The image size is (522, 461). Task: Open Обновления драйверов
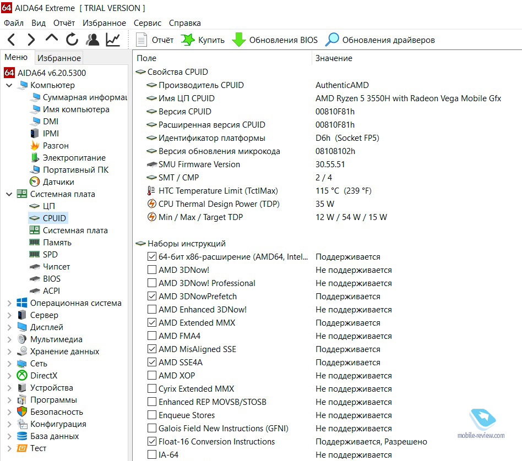[x=380, y=40]
